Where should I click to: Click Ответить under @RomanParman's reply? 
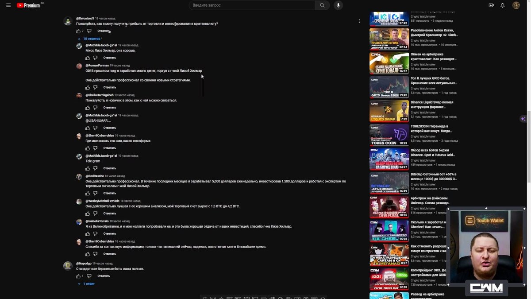110,87
